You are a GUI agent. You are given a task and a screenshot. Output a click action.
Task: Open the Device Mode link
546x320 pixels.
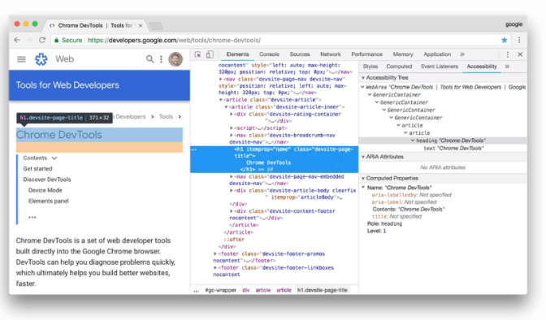coord(45,191)
